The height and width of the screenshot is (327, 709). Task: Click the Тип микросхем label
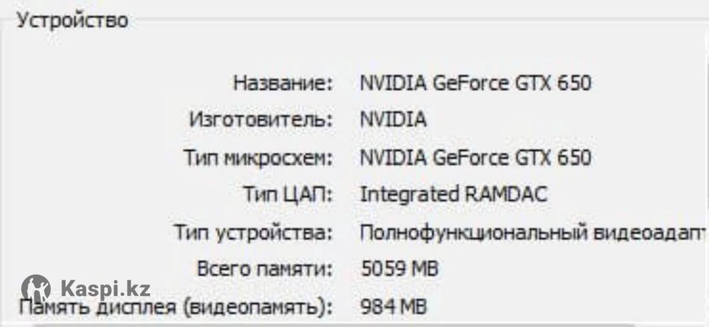[258, 158]
